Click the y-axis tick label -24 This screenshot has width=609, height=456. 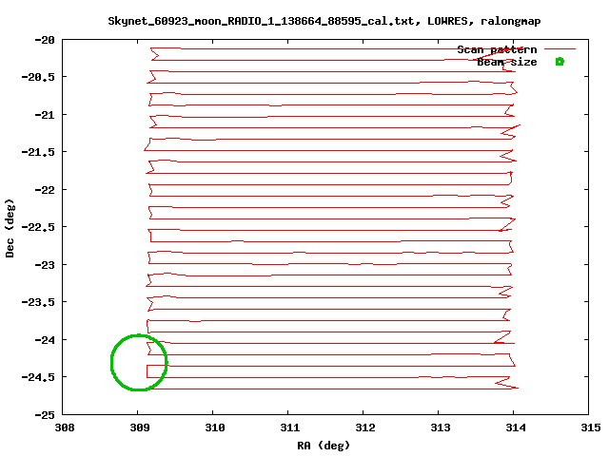pos(45,340)
